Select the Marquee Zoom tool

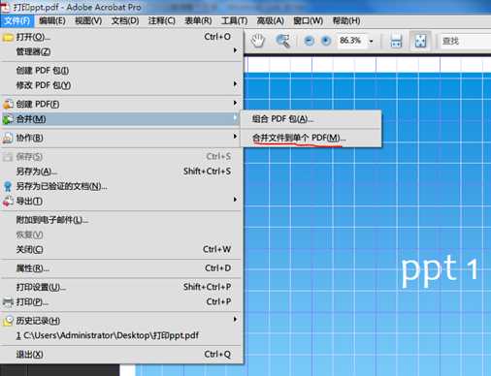click(282, 41)
